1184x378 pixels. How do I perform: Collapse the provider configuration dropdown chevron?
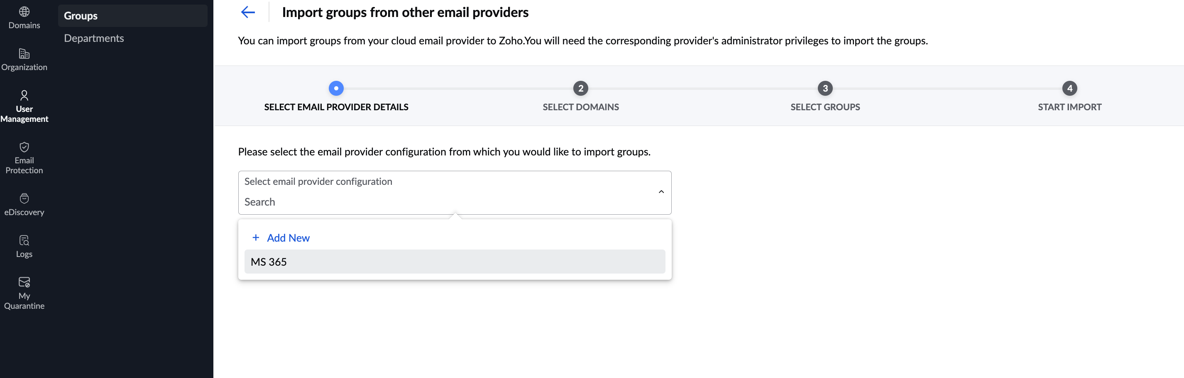tap(661, 192)
